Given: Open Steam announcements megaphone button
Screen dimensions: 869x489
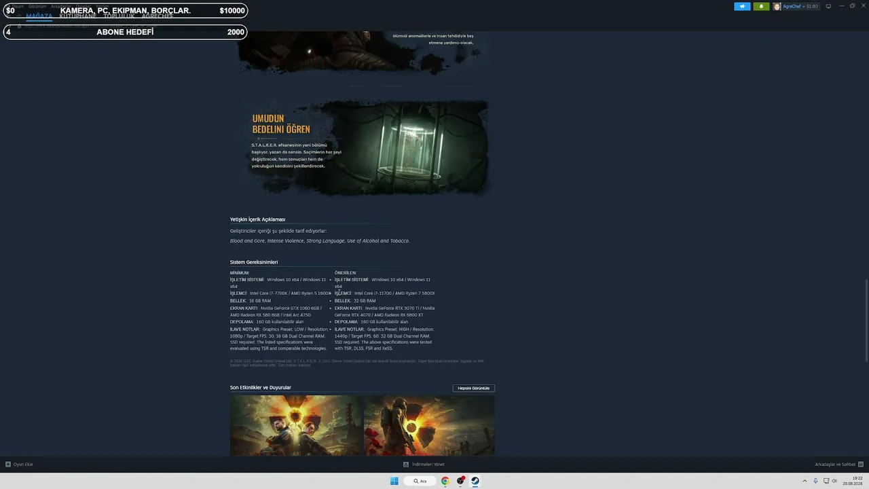Looking at the screenshot, I should point(742,6).
